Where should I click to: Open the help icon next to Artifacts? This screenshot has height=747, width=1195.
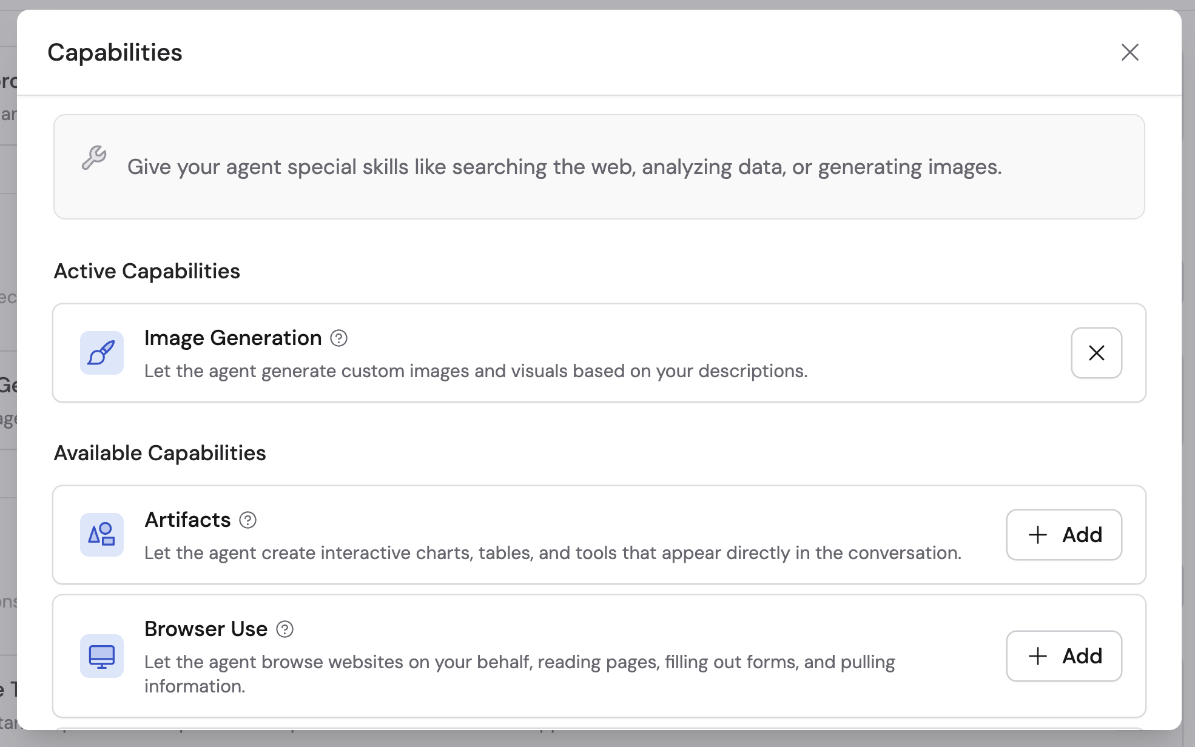click(248, 520)
